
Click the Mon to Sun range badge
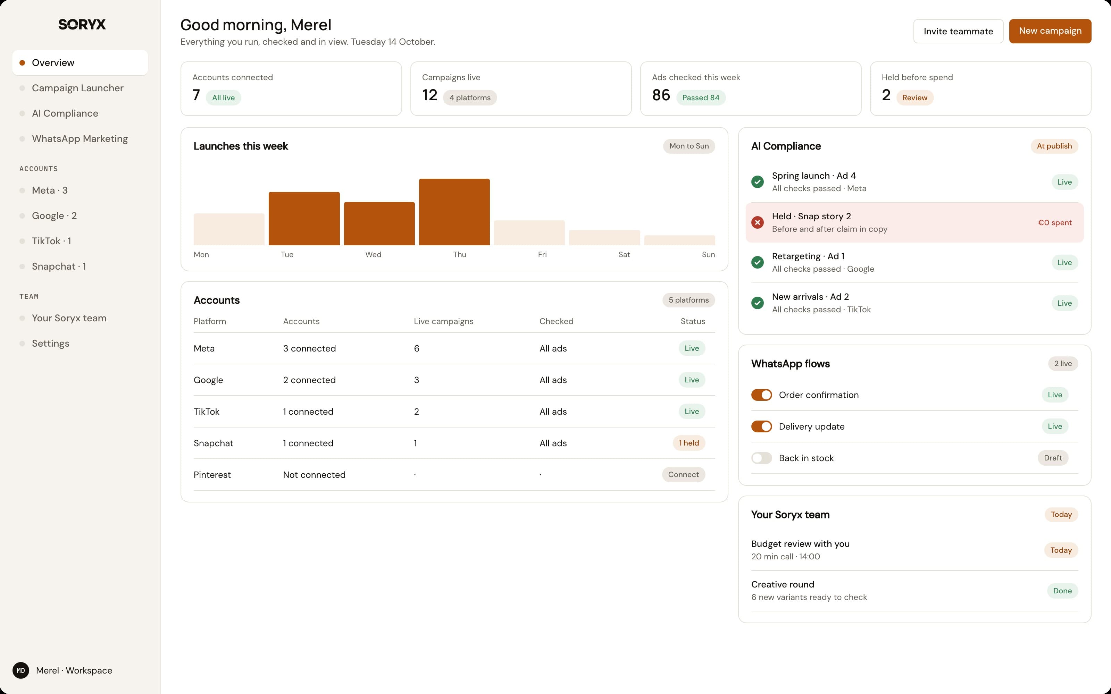tap(688, 146)
